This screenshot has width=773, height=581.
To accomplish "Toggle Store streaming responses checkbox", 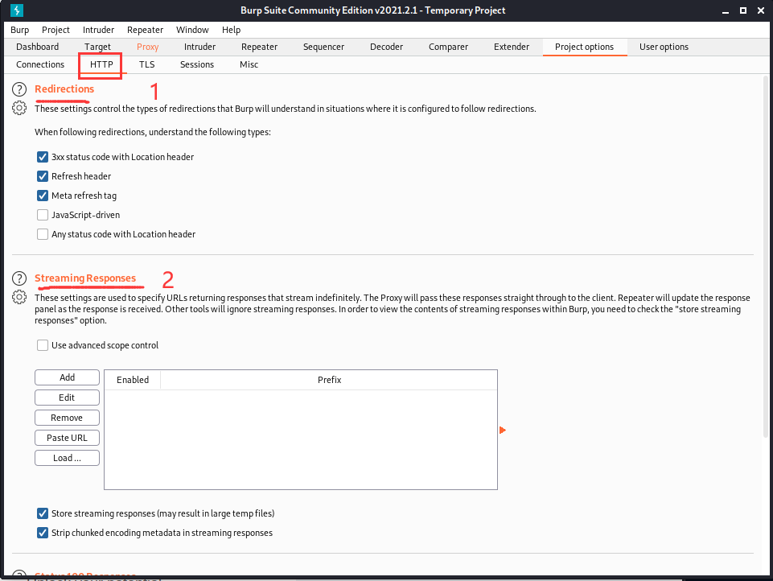I will (x=43, y=513).
